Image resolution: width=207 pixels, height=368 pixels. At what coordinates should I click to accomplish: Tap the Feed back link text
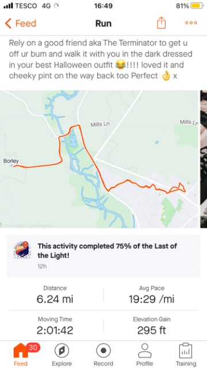pos(26,24)
